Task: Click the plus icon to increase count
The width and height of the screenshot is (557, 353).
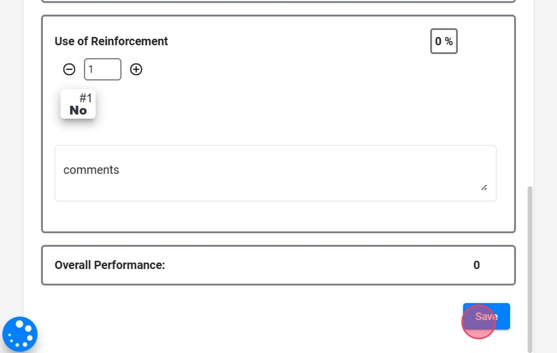Action: 136,69
